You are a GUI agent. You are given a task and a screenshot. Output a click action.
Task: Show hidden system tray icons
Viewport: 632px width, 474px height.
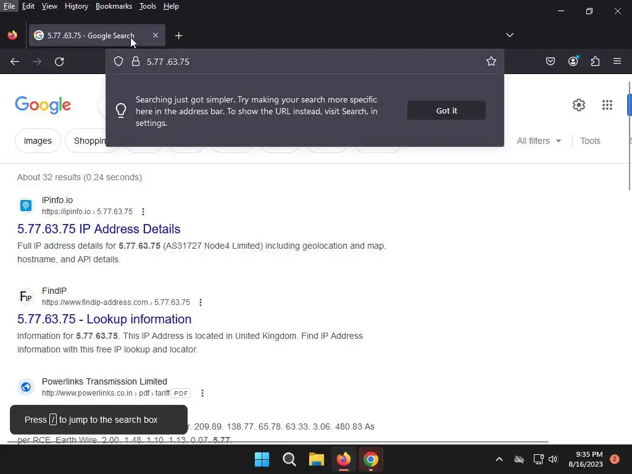[x=499, y=459]
